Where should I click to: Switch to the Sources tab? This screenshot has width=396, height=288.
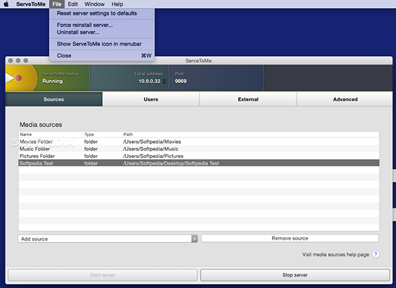[x=54, y=99]
